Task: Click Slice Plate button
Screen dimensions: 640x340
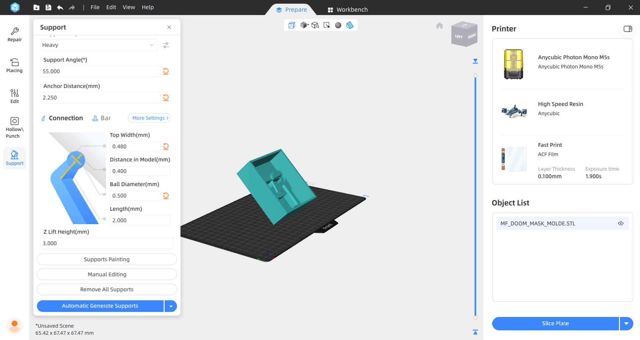Action: click(x=555, y=323)
